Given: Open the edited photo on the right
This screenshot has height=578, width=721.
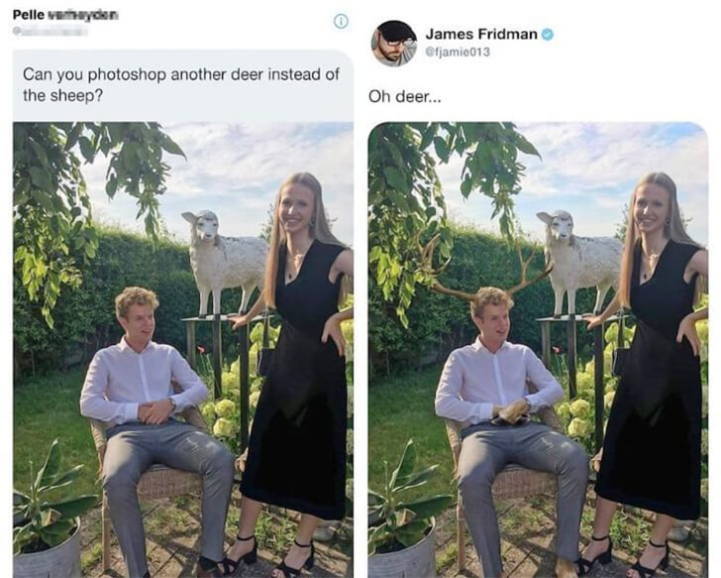Looking at the screenshot, I should 538,349.
